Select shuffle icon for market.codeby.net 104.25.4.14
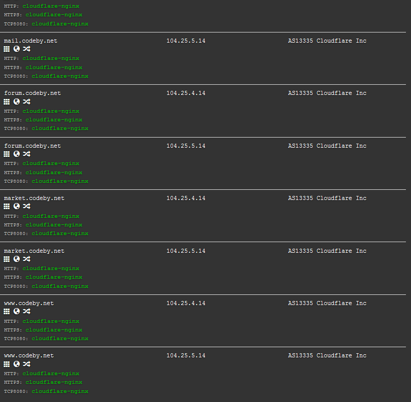The height and width of the screenshot is (402, 411). (x=26, y=206)
